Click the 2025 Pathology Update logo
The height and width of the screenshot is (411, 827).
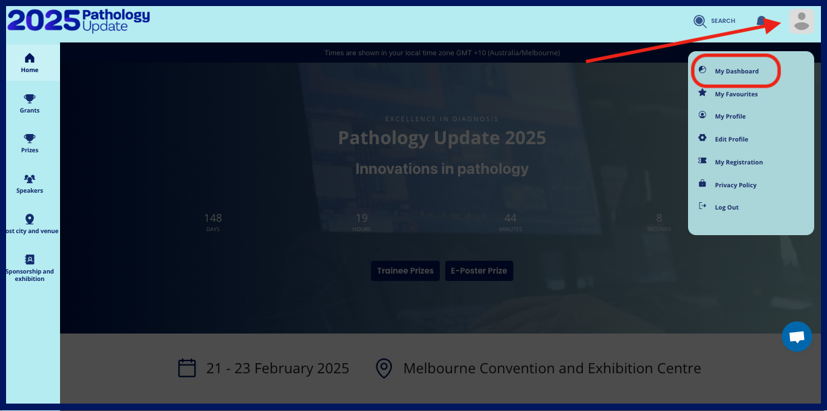coord(79,21)
